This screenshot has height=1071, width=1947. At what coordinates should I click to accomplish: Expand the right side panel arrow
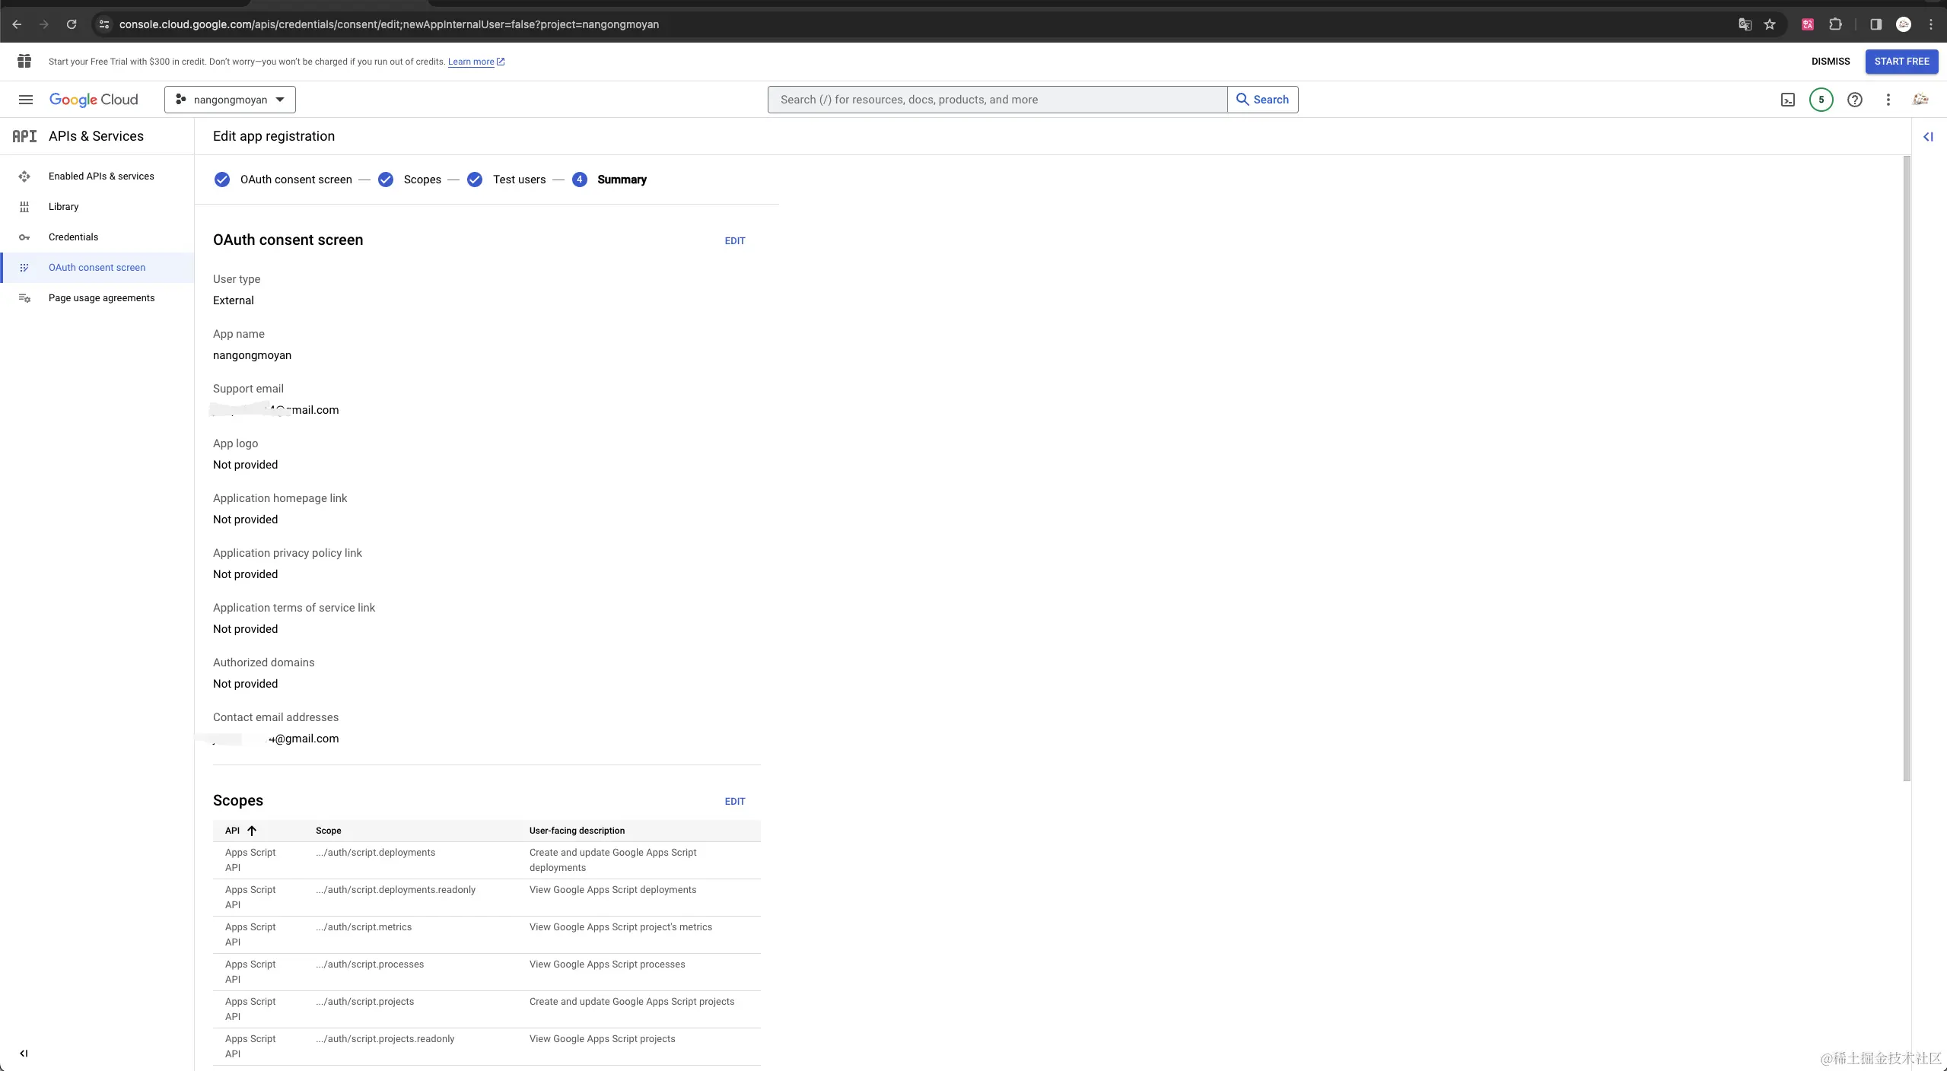(x=1928, y=137)
